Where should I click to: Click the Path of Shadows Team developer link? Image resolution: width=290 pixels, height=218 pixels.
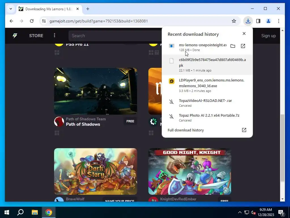click(x=86, y=119)
